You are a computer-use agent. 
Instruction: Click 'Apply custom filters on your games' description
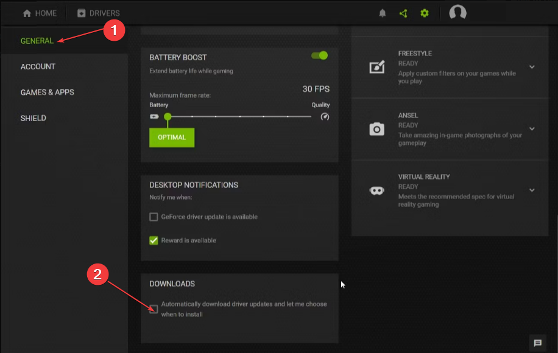click(x=457, y=77)
